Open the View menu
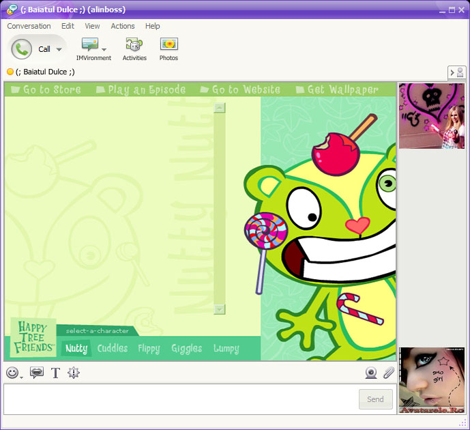 [92, 26]
